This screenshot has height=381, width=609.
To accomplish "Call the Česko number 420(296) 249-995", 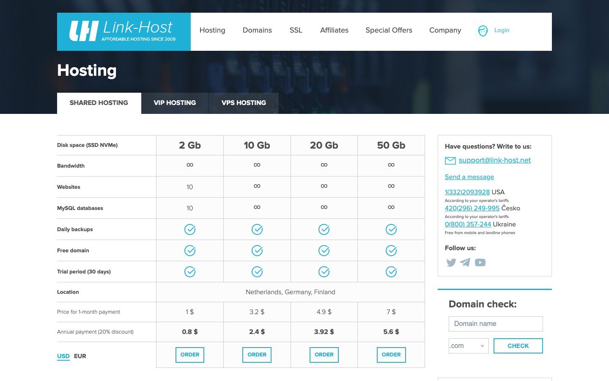I will (472, 208).
